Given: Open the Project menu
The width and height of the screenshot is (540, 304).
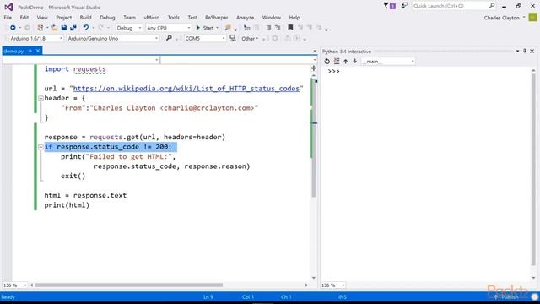Looking at the screenshot, I should (x=64, y=17).
